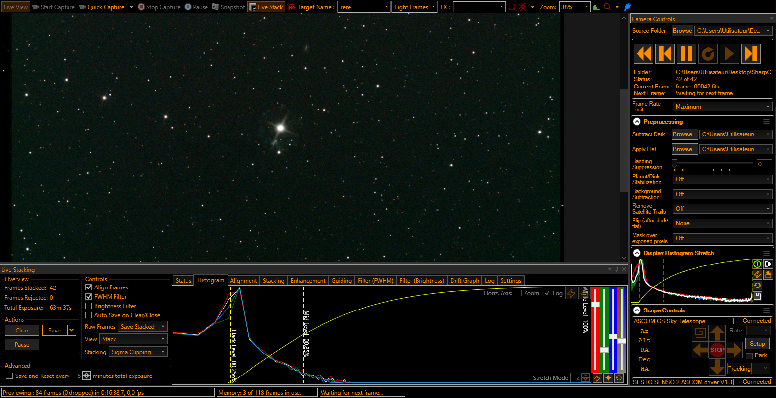This screenshot has height=398, width=776.
Task: Enable the FWHM Filter checkbox
Action: (x=89, y=297)
